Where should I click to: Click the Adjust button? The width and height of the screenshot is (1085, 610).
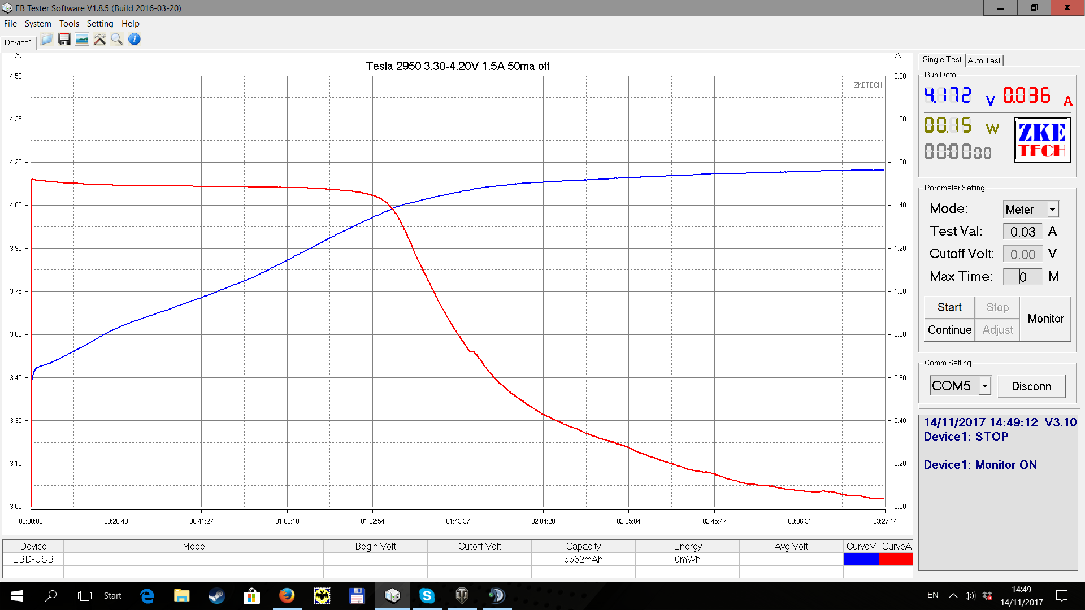[997, 330]
